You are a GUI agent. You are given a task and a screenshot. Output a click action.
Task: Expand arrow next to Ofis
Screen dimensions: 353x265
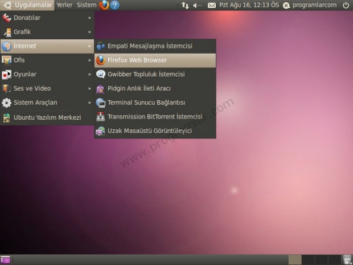coord(89,60)
